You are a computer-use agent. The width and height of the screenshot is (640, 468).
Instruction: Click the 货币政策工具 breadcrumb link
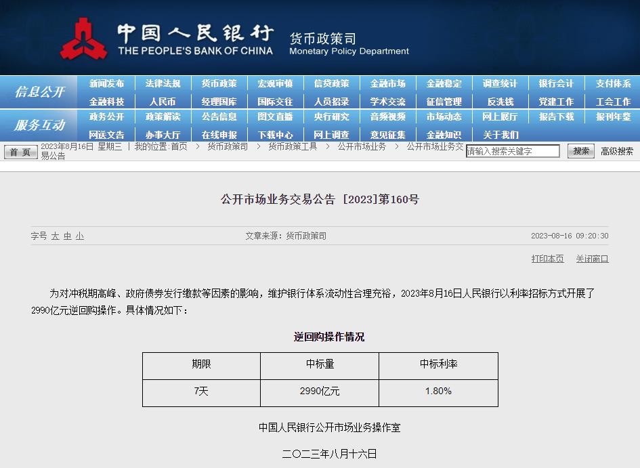pos(292,146)
